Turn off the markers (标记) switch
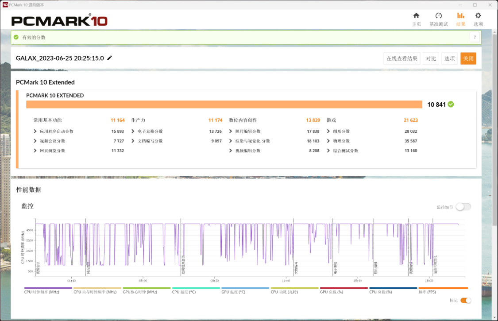 pos(466,300)
